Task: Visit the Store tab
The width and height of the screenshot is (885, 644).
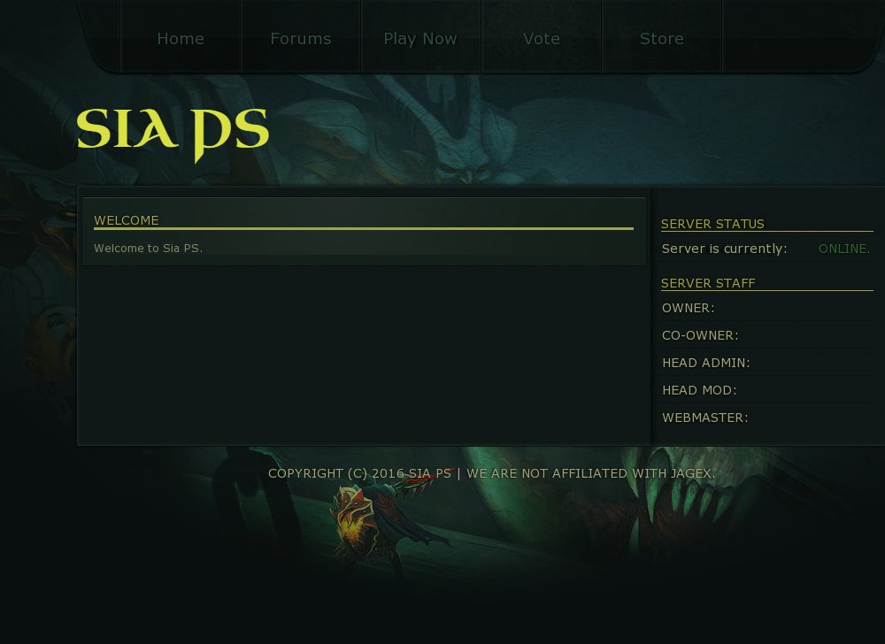Action: click(661, 38)
